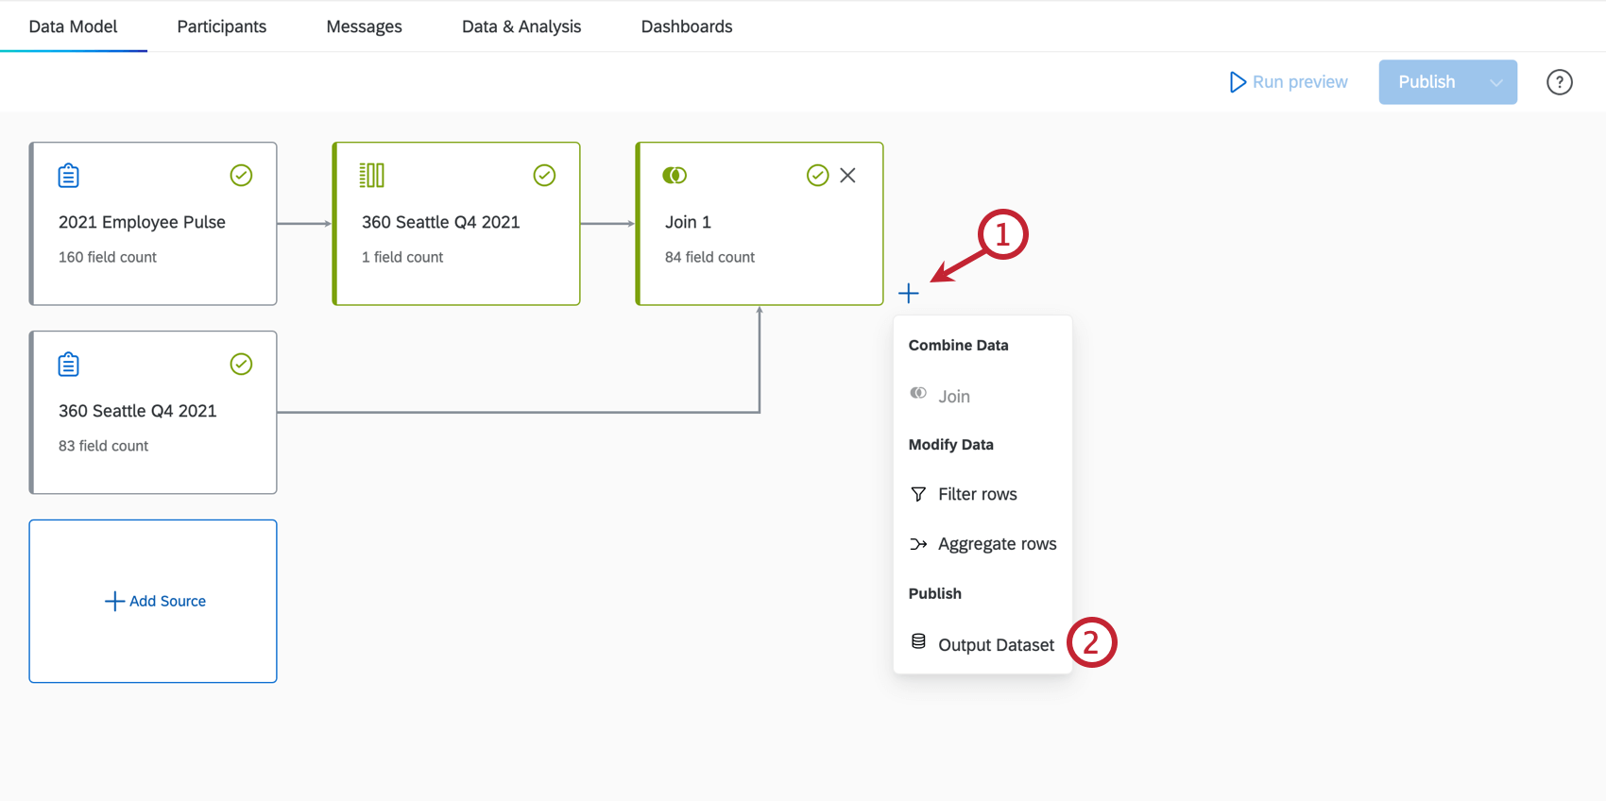Click the Run preview link

click(1289, 82)
